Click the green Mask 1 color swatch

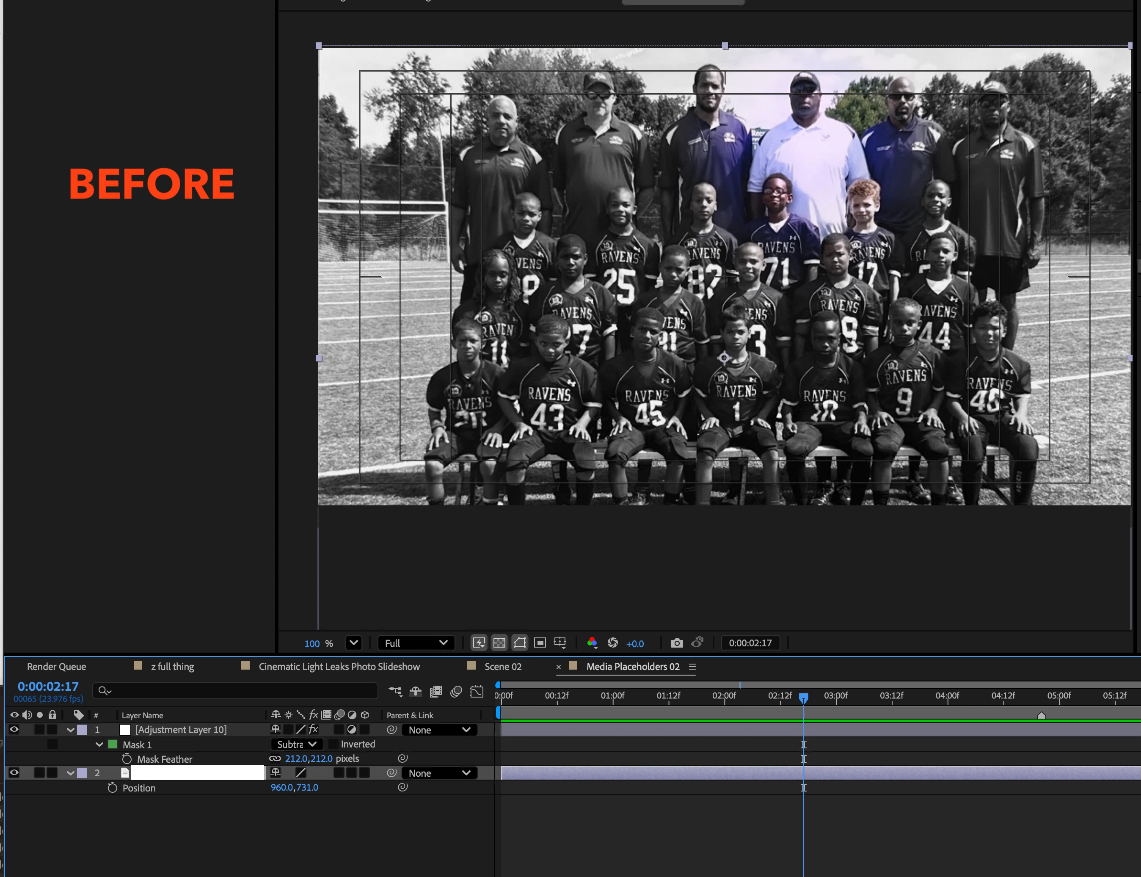tap(113, 745)
